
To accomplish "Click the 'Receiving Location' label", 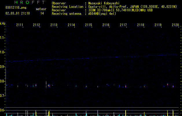I will click(67, 7).
